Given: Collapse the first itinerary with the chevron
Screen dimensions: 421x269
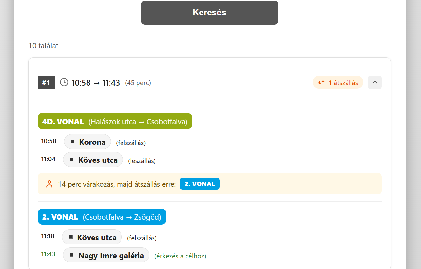Looking at the screenshot, I should (x=375, y=82).
